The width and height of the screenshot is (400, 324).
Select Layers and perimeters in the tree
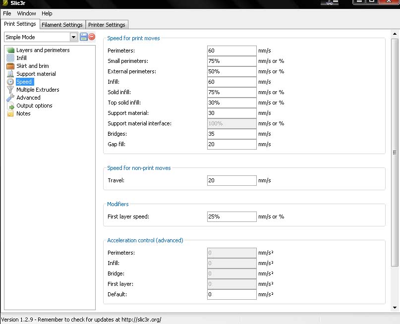click(43, 50)
